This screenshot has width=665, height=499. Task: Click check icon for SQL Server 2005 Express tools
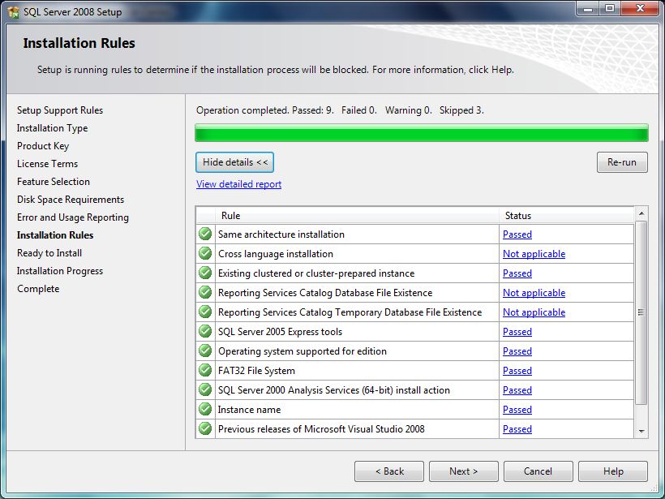205,331
